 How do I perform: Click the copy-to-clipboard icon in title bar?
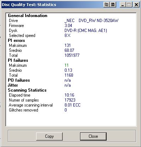click(106, 5)
